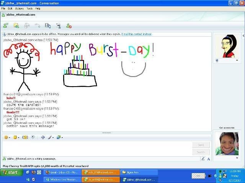Click the Search button

tap(201, 152)
